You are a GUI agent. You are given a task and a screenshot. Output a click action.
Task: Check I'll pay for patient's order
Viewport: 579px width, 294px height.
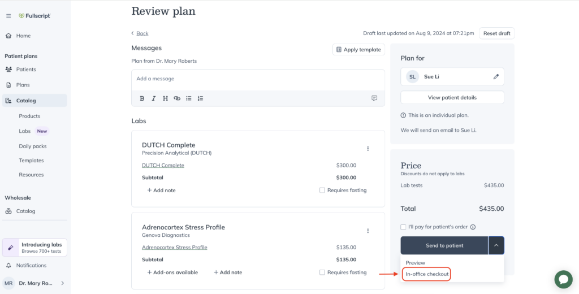point(403,227)
